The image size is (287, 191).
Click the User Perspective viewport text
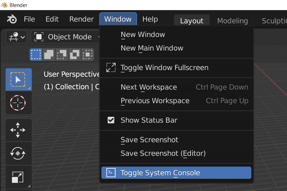(72, 74)
